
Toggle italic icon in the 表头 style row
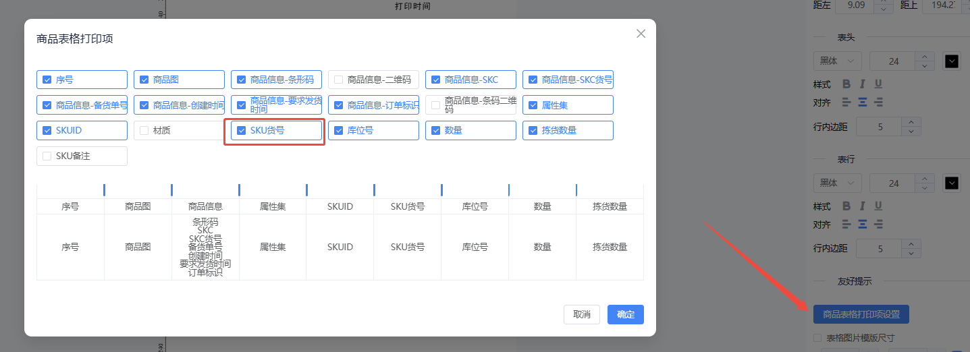tap(862, 84)
